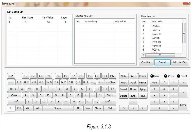Select the Pause key
The image size is (193, 132).
tap(143, 83)
